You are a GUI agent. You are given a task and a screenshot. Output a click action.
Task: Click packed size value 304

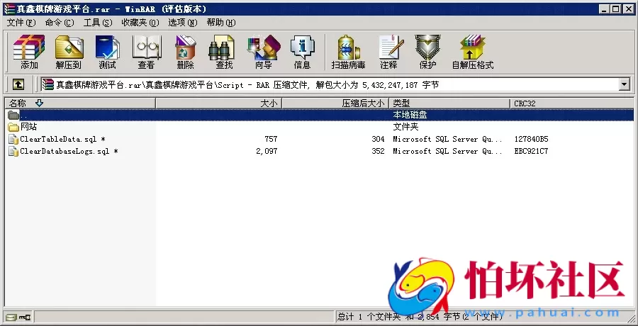point(378,139)
